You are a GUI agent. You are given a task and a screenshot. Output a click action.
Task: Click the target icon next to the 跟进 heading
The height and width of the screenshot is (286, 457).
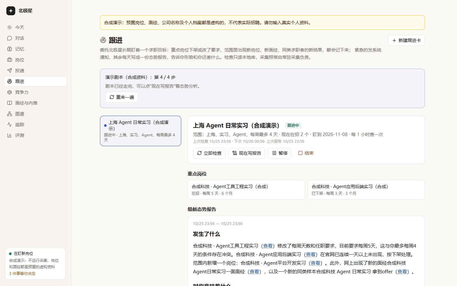point(103,40)
